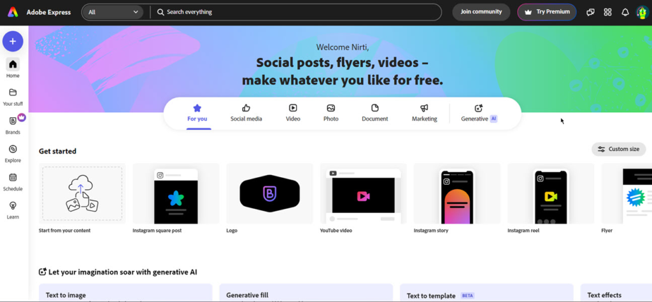The image size is (652, 302).
Task: Click the search magnifier icon
Action: tap(160, 12)
